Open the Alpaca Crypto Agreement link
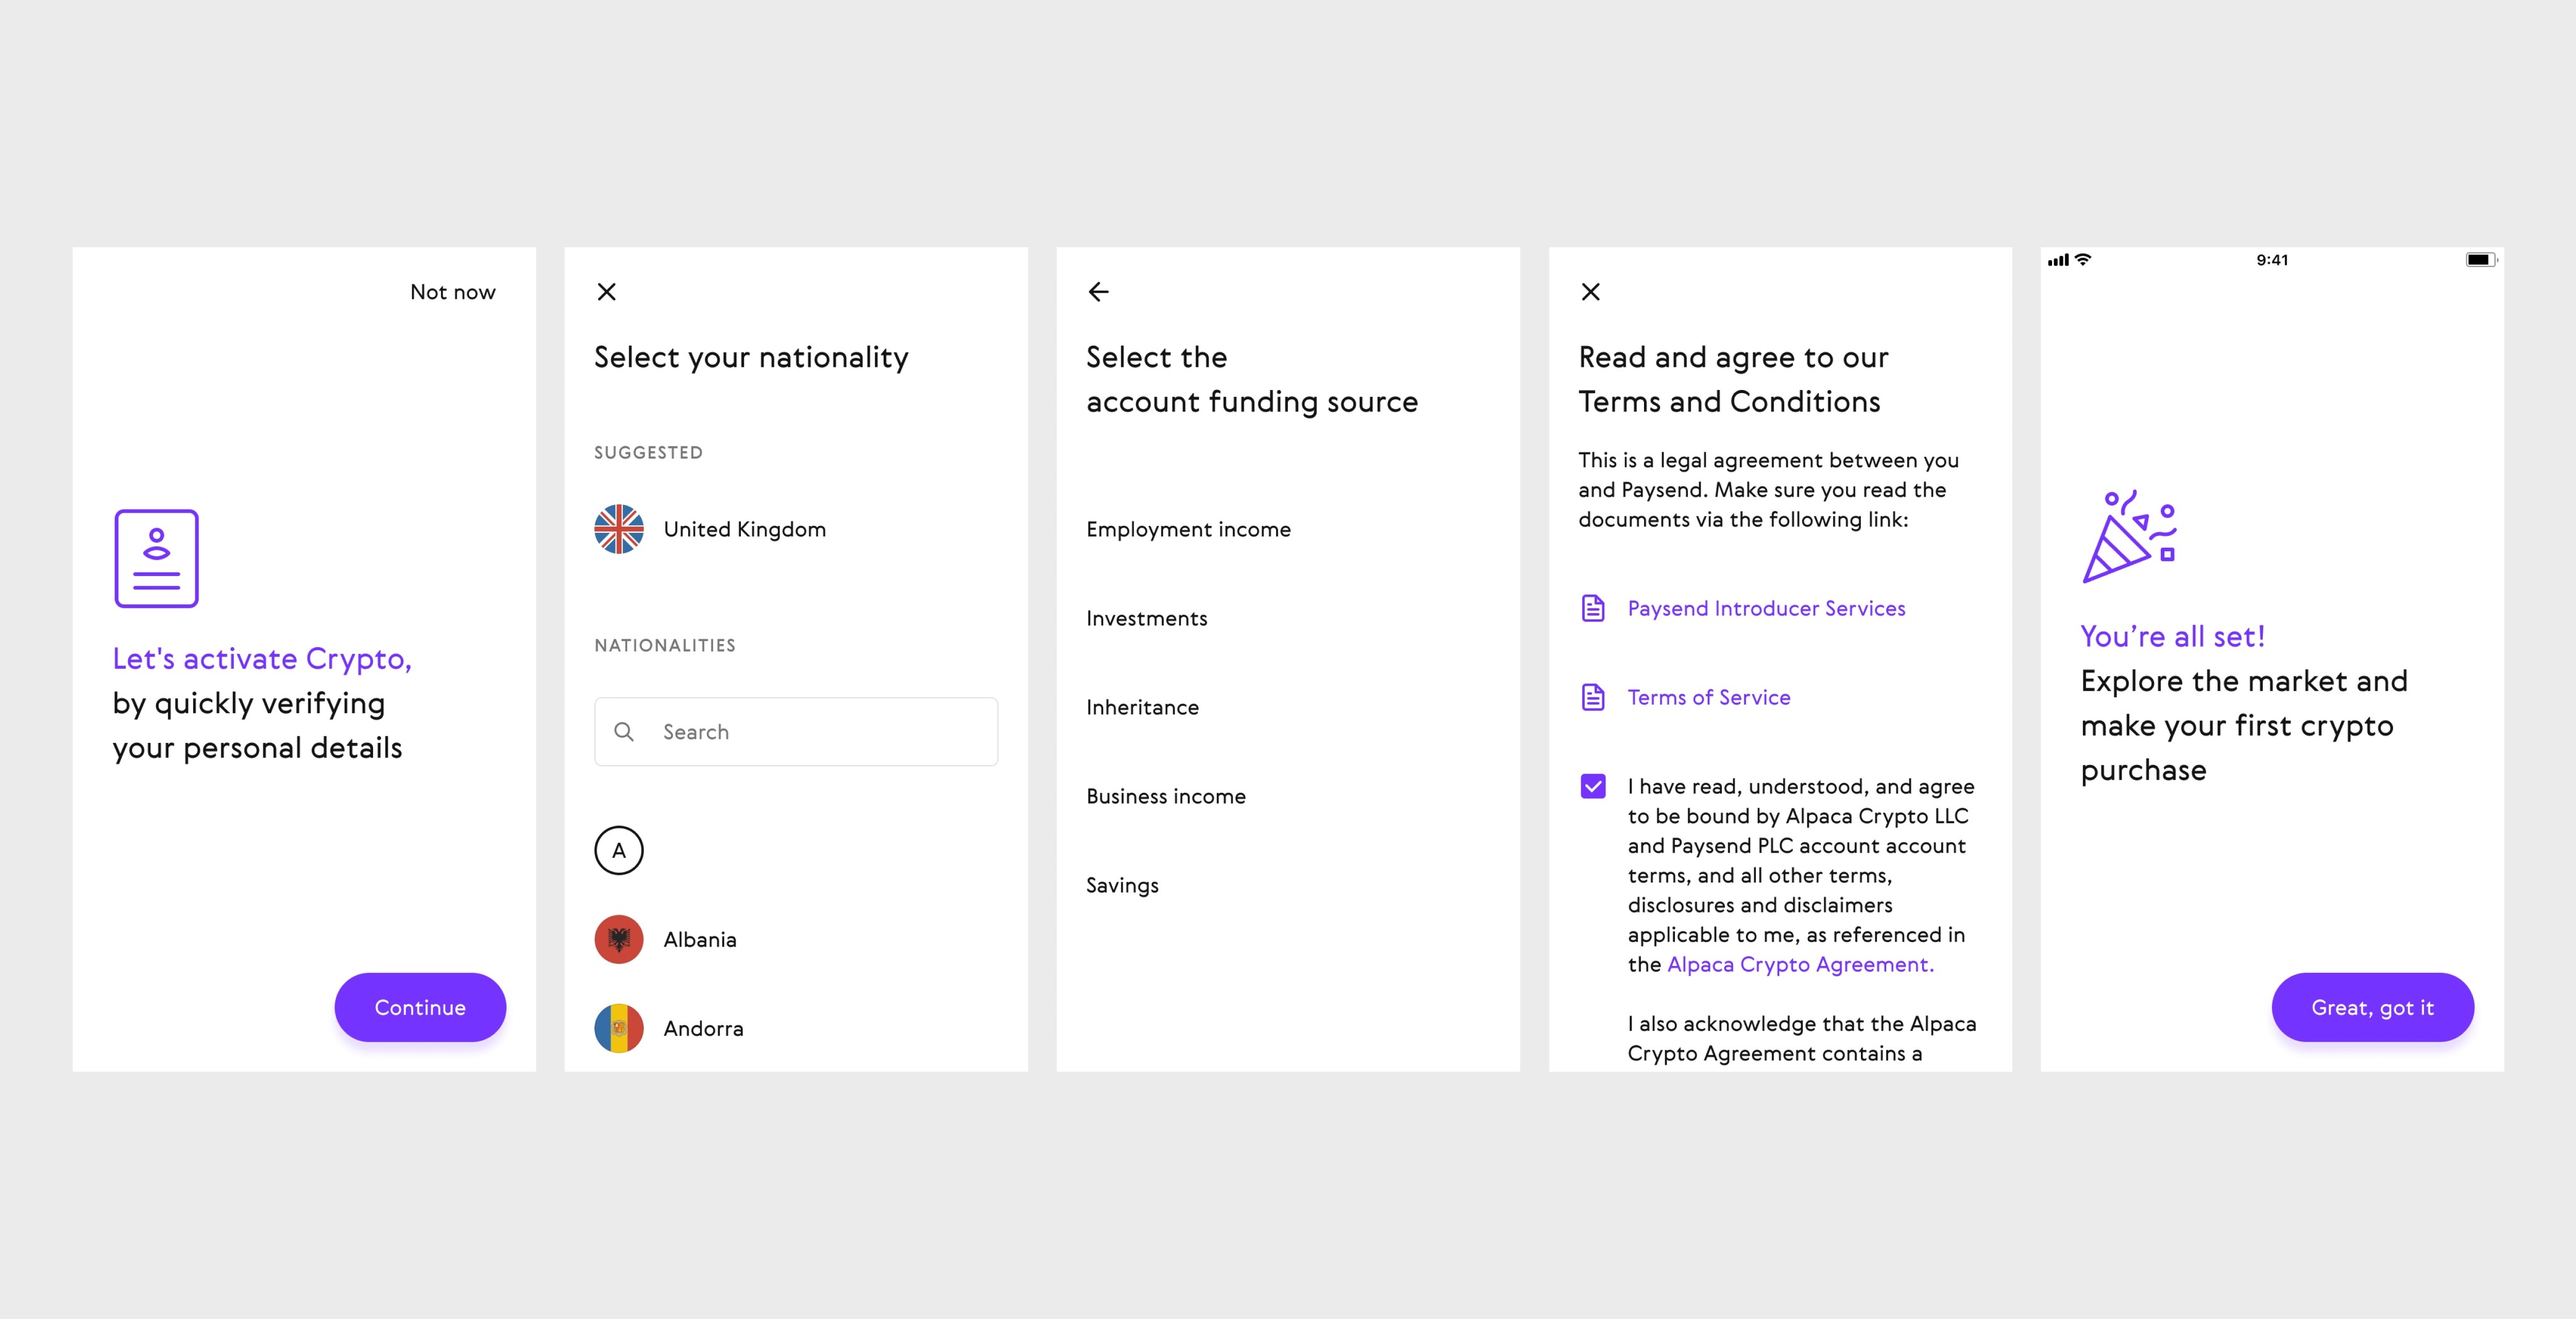This screenshot has height=1319, width=2576. tap(1800, 964)
